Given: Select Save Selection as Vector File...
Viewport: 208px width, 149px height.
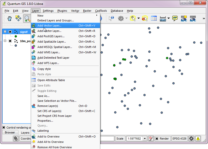Looking at the screenshot, I should click(x=66, y=101).
